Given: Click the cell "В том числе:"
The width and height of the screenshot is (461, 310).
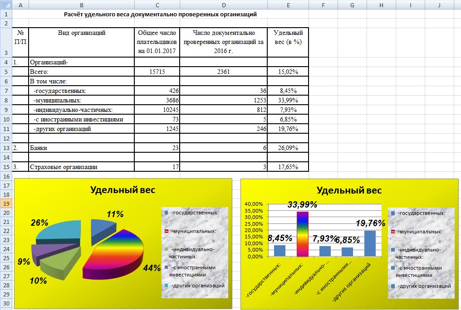Looking at the screenshot, I should (x=81, y=81).
